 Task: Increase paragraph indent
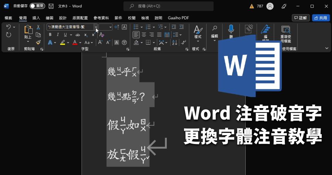tap(181, 27)
